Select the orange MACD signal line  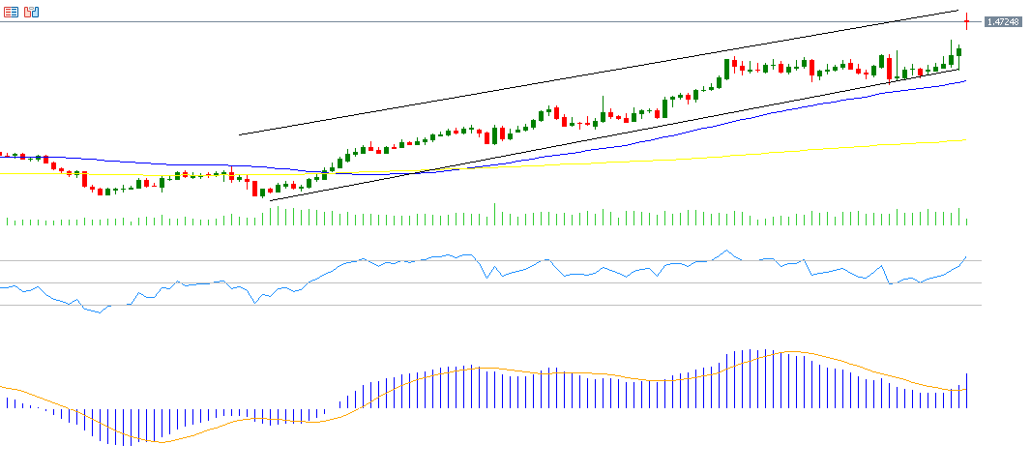(x=484, y=368)
